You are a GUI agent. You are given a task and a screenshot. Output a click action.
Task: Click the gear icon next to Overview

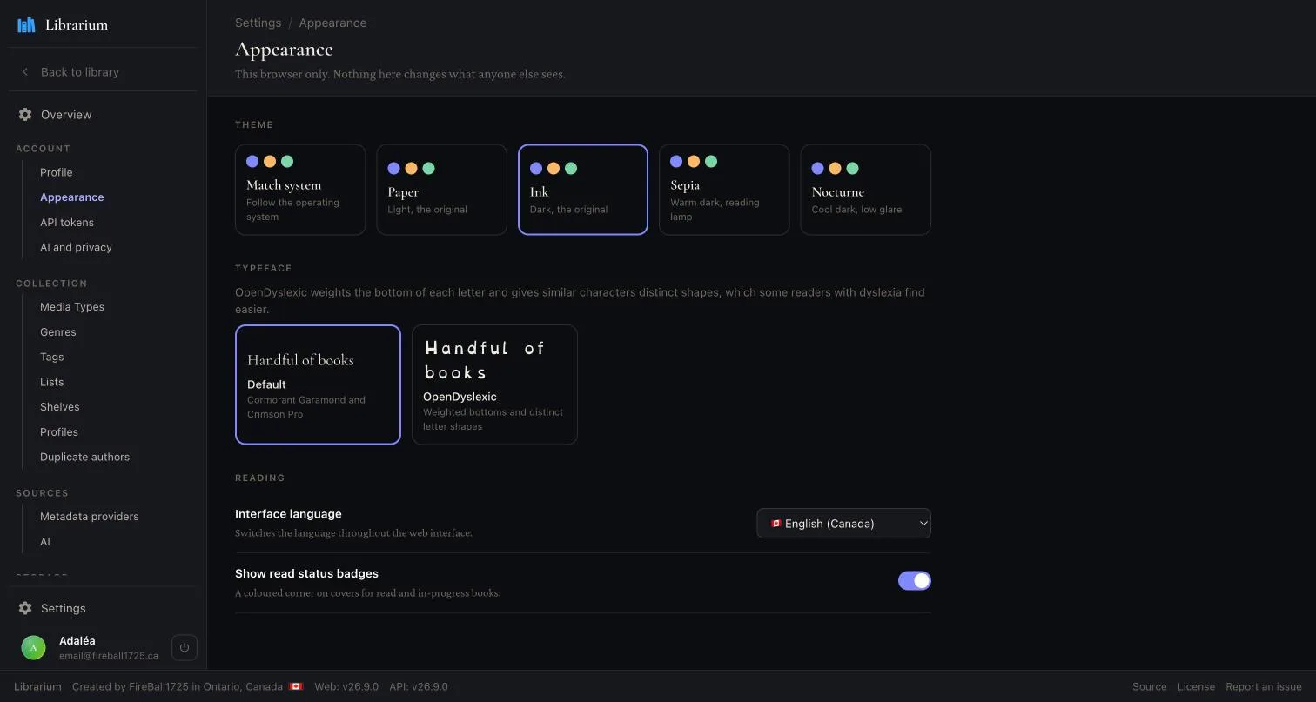point(25,115)
